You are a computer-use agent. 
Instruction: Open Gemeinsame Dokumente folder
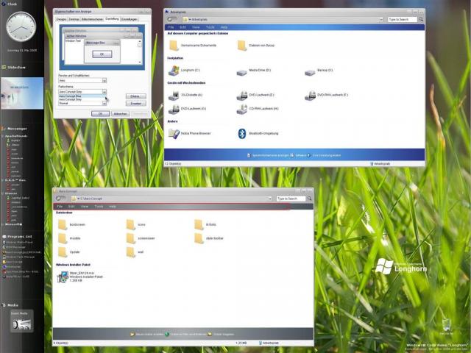pyautogui.click(x=174, y=46)
